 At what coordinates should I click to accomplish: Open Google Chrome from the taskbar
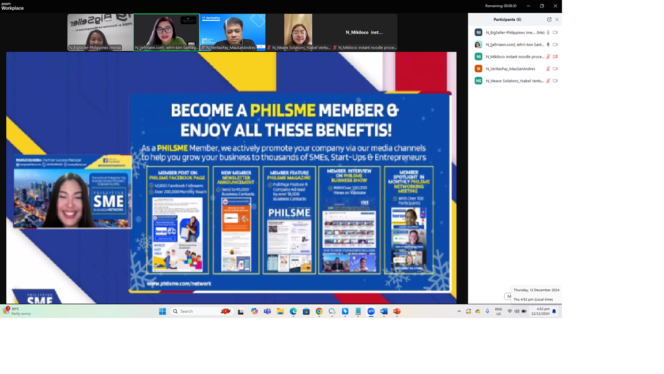point(319,312)
